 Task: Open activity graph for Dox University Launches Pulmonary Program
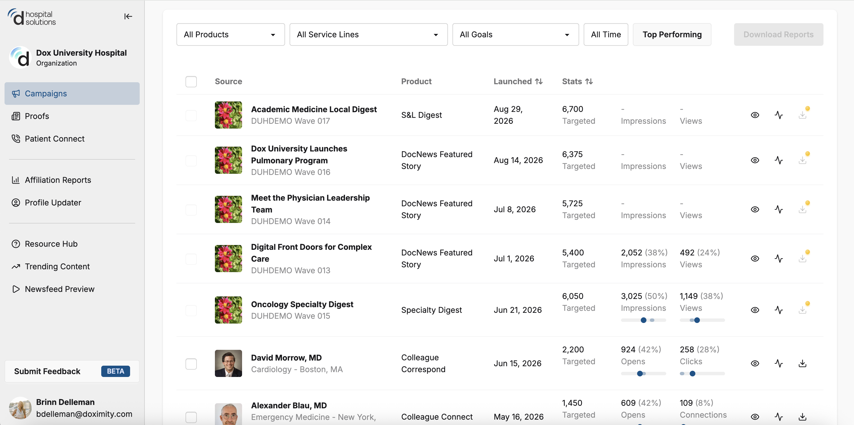point(779,160)
